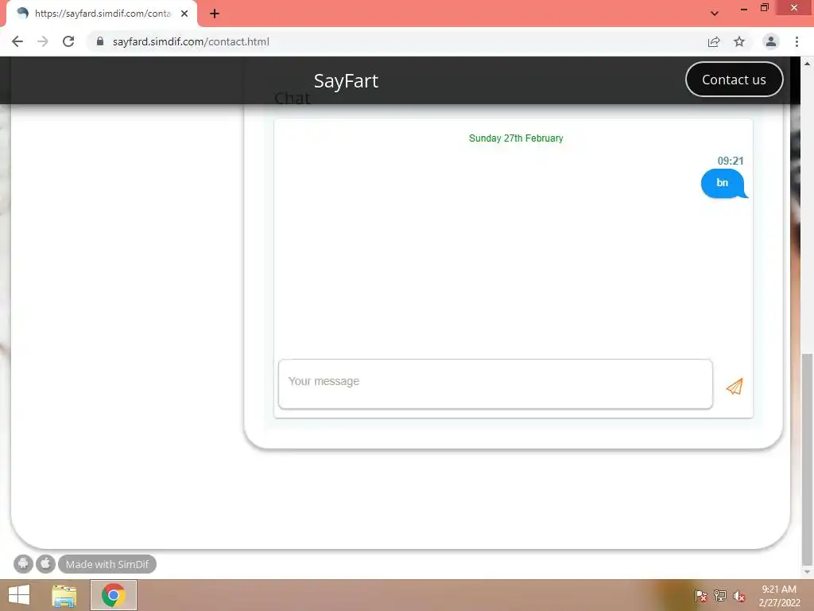814x611 pixels.
Task: Click the Android app icon in footer
Action: click(23, 564)
